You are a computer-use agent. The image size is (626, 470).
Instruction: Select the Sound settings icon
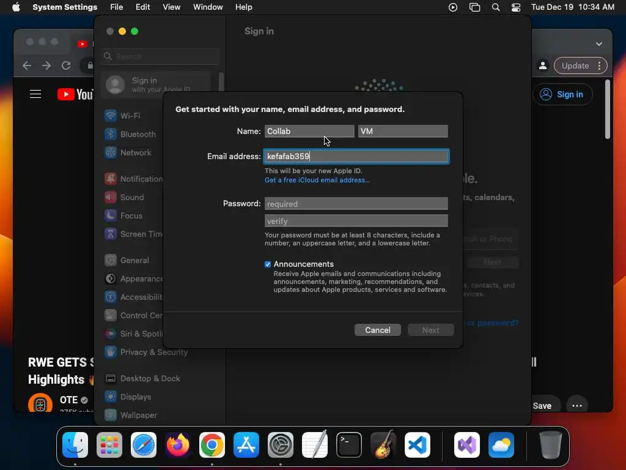(111, 197)
